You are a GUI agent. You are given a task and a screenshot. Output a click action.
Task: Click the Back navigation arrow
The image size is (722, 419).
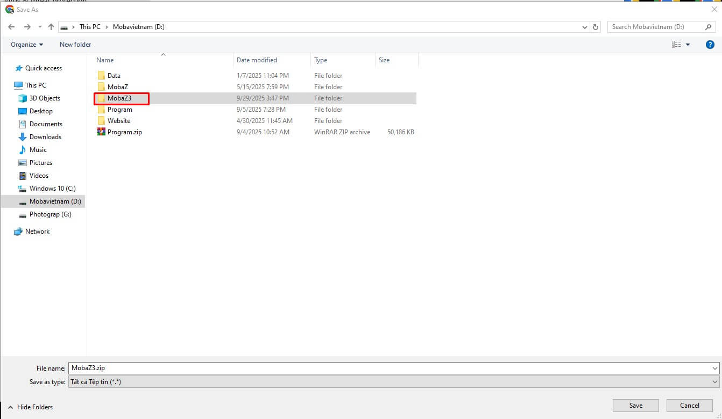(x=11, y=27)
